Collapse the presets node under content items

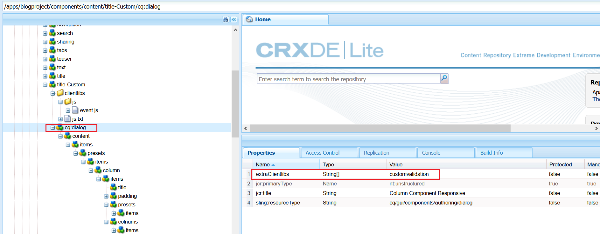[x=76, y=153]
